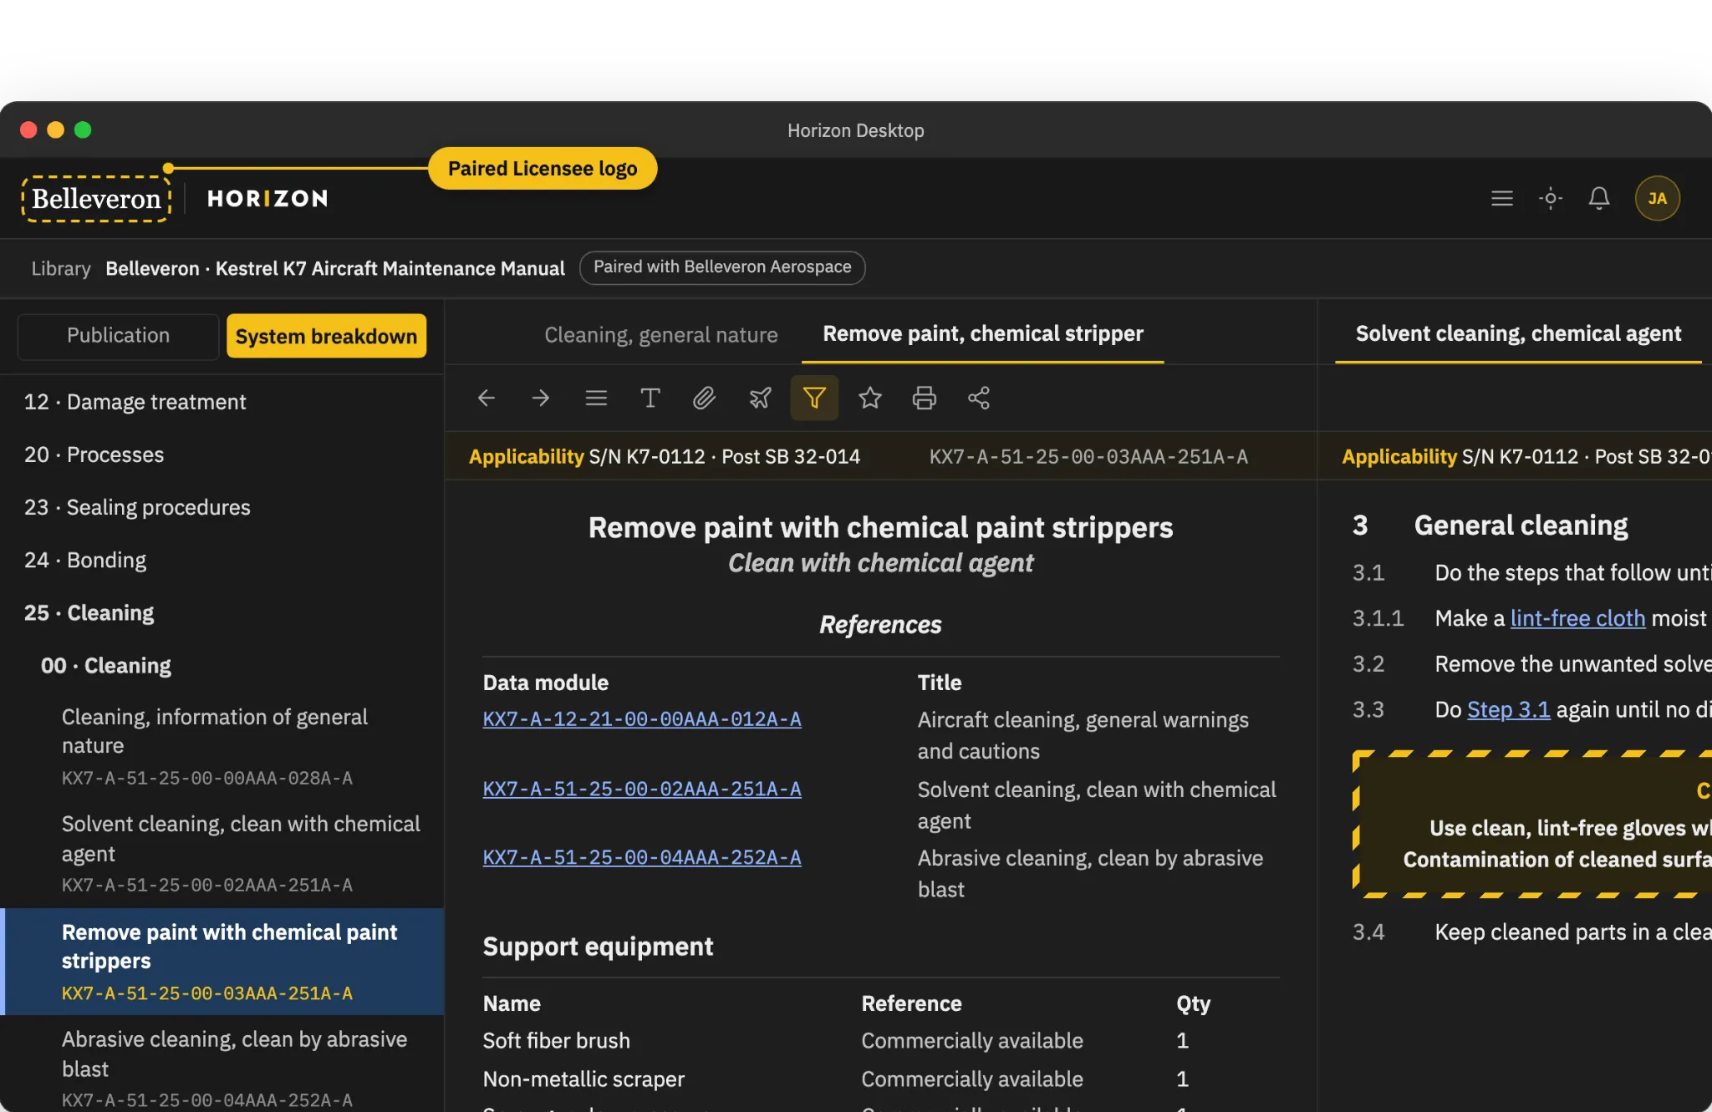
Task: Expand 24 · Bonding chapter
Action: click(222, 560)
